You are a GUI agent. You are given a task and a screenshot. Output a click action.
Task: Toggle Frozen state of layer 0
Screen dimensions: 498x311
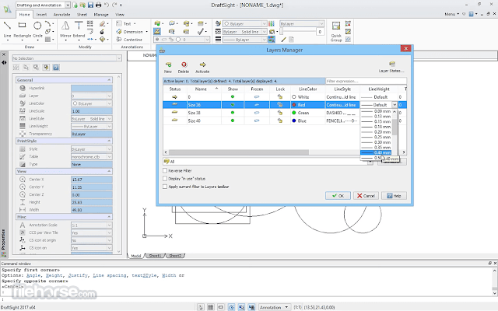pyautogui.click(x=257, y=96)
